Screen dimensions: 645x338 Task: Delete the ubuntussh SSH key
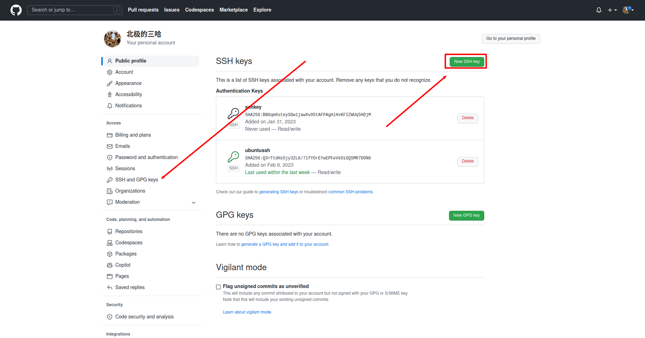(468, 161)
